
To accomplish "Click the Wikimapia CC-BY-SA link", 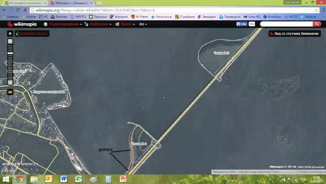I will coord(283,167).
